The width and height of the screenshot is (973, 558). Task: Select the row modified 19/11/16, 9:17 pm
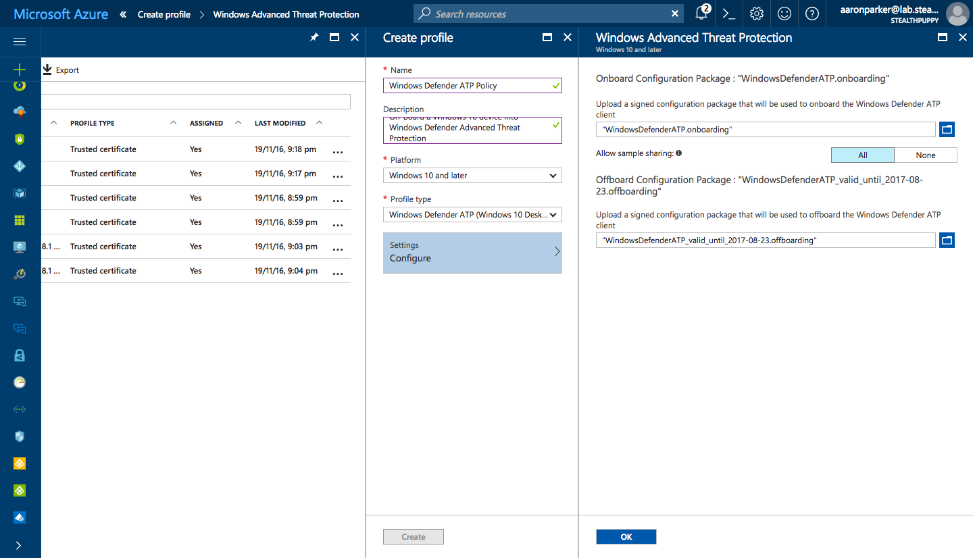(x=196, y=174)
